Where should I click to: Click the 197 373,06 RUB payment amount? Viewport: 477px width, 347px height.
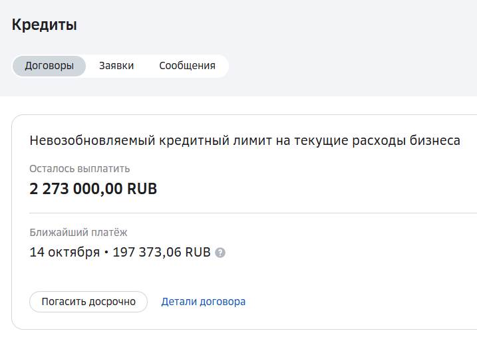162,253
